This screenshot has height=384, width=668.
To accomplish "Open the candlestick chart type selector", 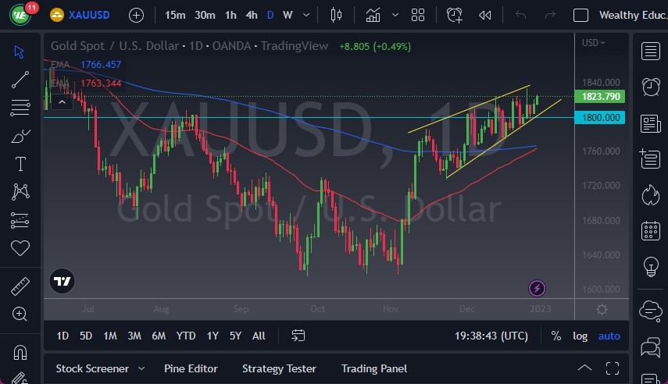I will point(337,15).
